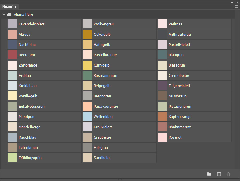
Task: Select the Lehmbraun swatch
Action: pos(12,147)
